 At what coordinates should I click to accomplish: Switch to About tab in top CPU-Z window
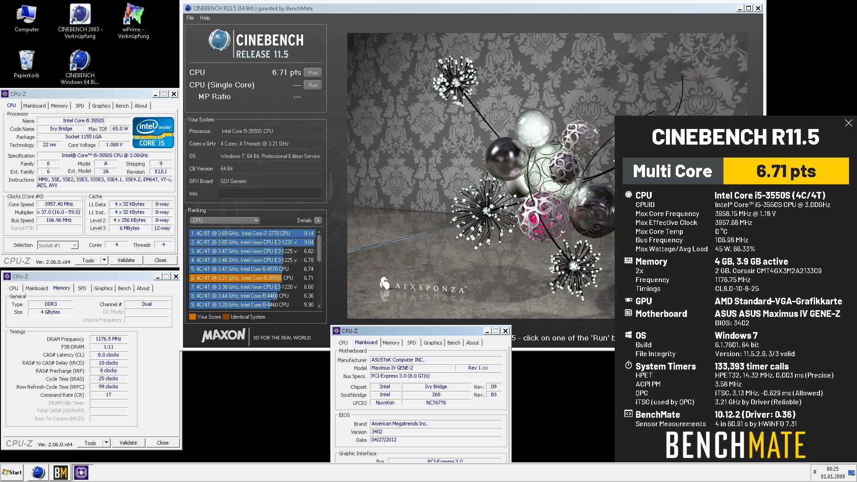point(141,106)
